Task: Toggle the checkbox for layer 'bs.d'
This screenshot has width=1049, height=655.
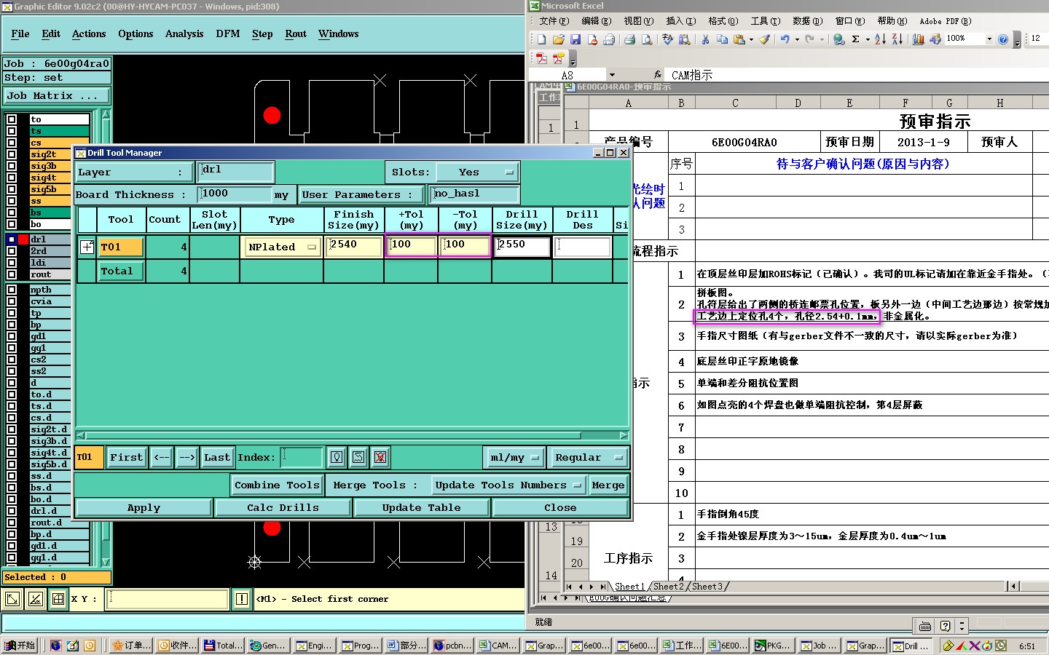Action: 12,488
